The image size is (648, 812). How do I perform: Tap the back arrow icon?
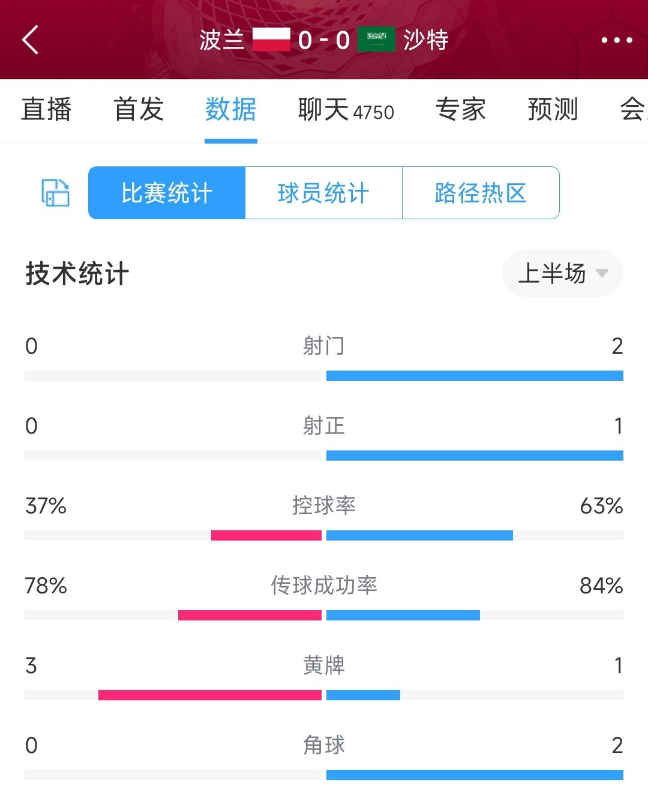[x=30, y=40]
